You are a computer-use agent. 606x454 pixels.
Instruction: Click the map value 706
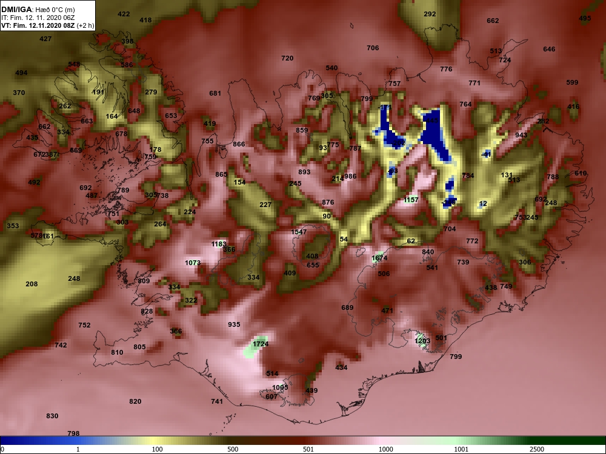[x=373, y=48]
